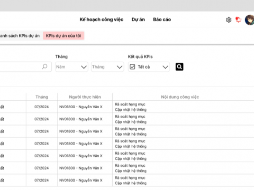
Task: Click 07/2024 in the last table row
Action: [x=41, y=180]
